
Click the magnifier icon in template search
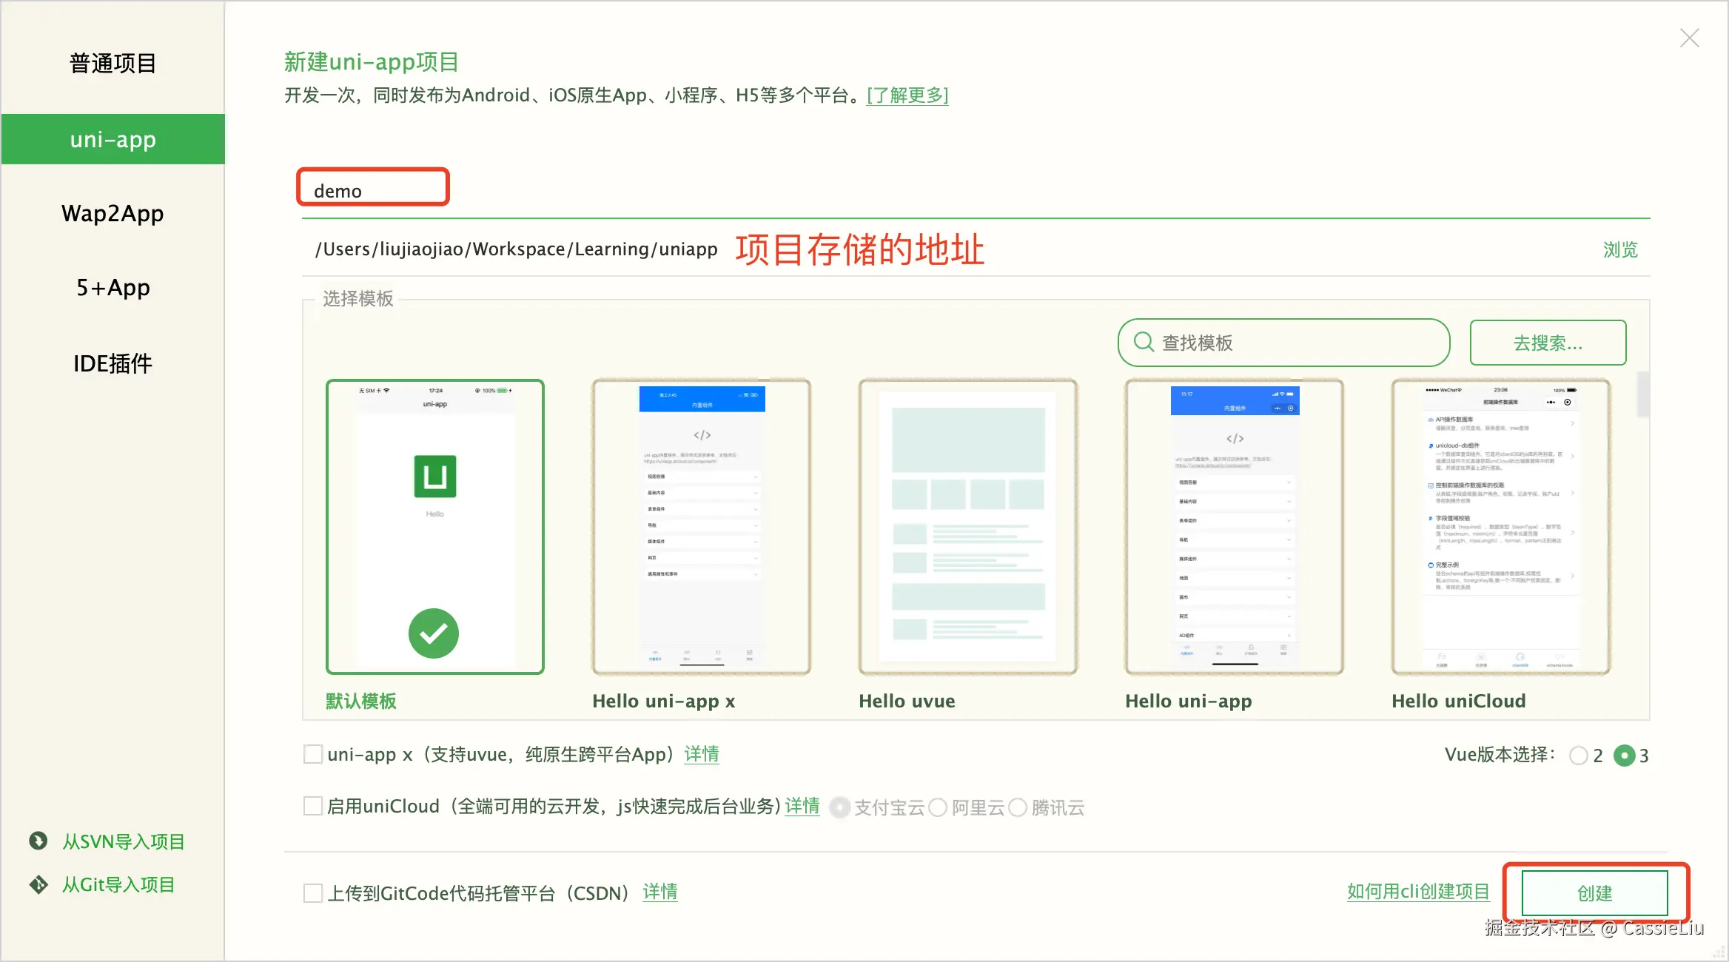[x=1144, y=342]
